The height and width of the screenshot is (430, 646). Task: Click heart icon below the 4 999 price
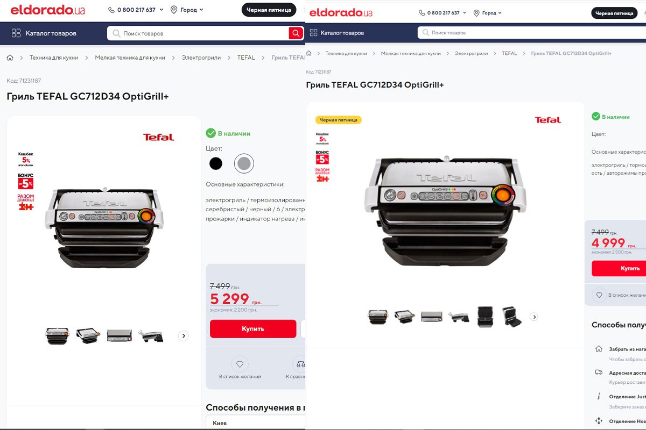[598, 295]
